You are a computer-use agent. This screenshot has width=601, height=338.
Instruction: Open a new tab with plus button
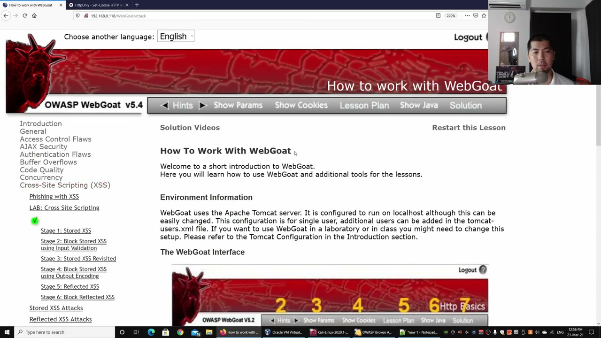pos(137,5)
